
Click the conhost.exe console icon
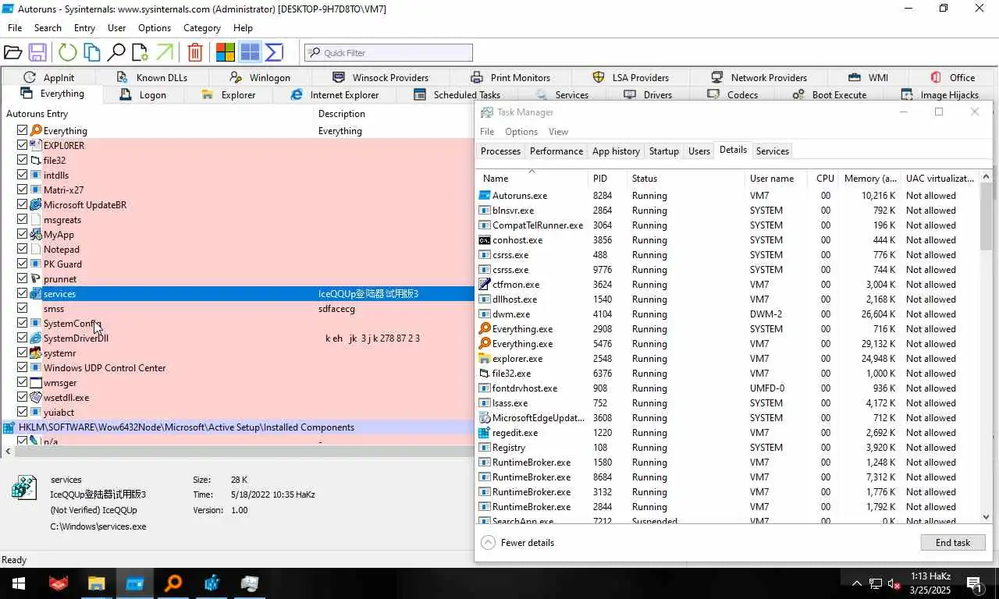tap(485, 240)
